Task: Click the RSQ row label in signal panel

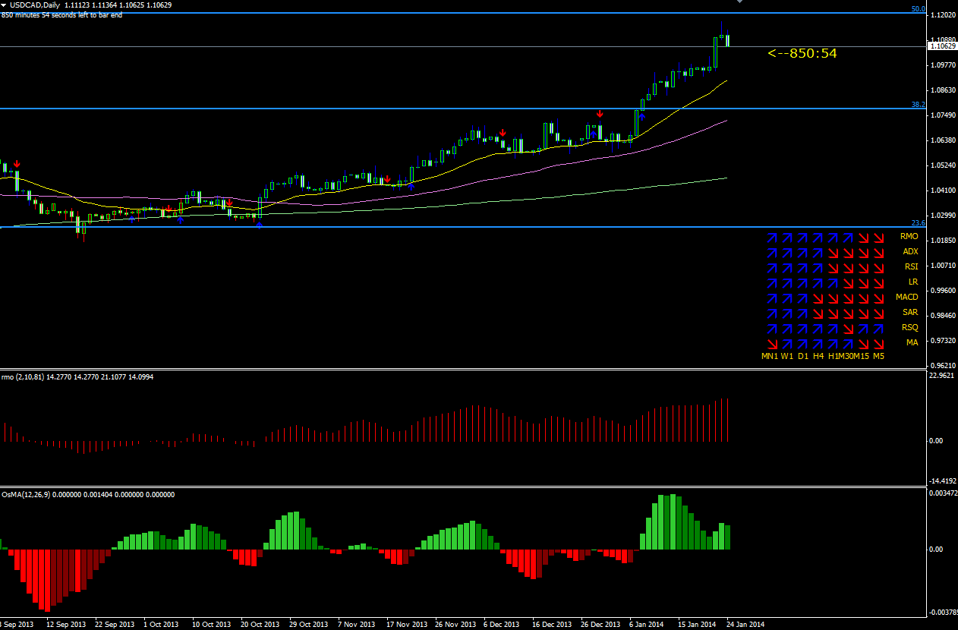Action: click(x=909, y=328)
